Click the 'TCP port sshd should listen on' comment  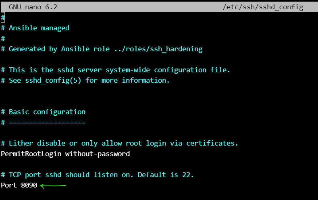click(98, 175)
